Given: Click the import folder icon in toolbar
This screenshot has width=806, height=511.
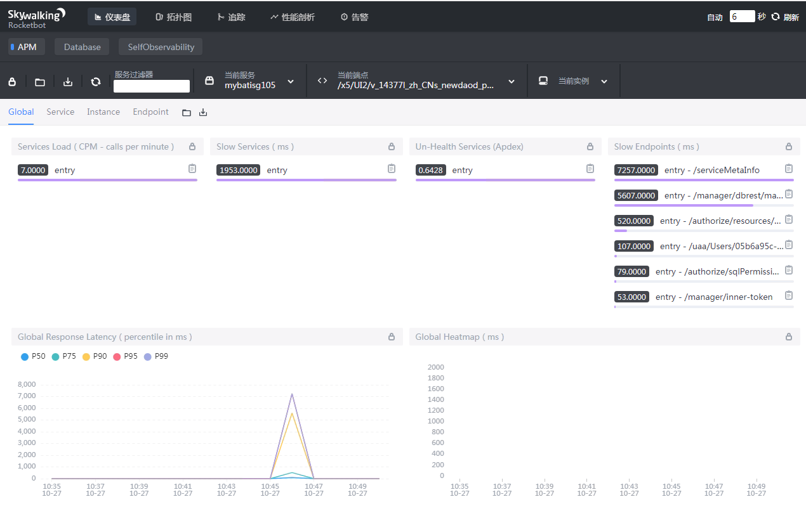Looking at the screenshot, I should [x=40, y=82].
